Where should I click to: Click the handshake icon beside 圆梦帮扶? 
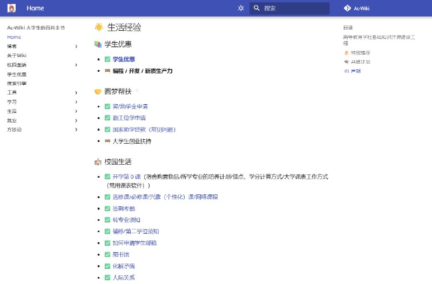[x=98, y=91]
